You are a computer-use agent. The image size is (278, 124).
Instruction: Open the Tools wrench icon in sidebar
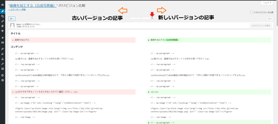tap(2, 63)
